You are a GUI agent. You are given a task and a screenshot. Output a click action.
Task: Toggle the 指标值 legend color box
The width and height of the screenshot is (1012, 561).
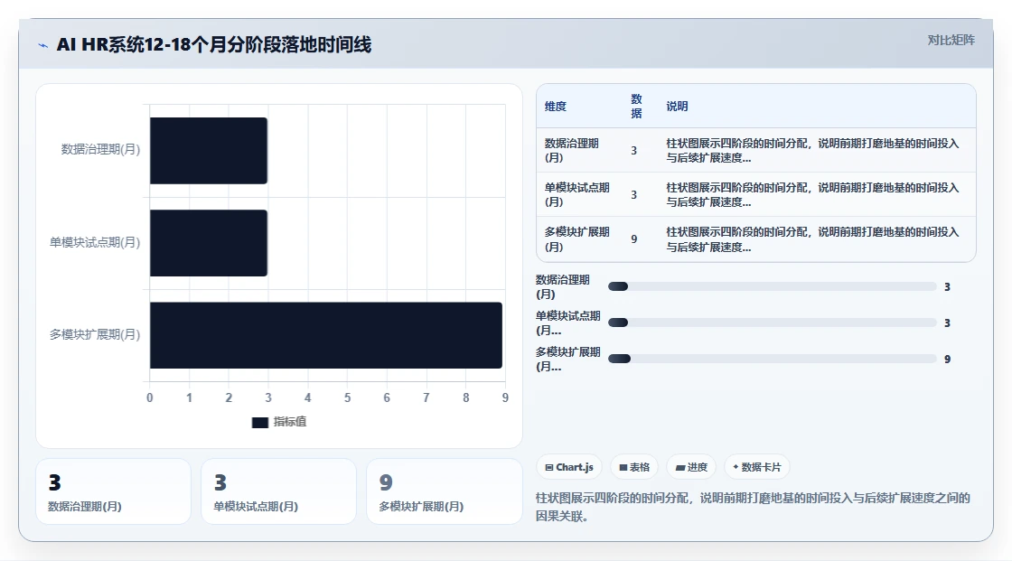(259, 422)
